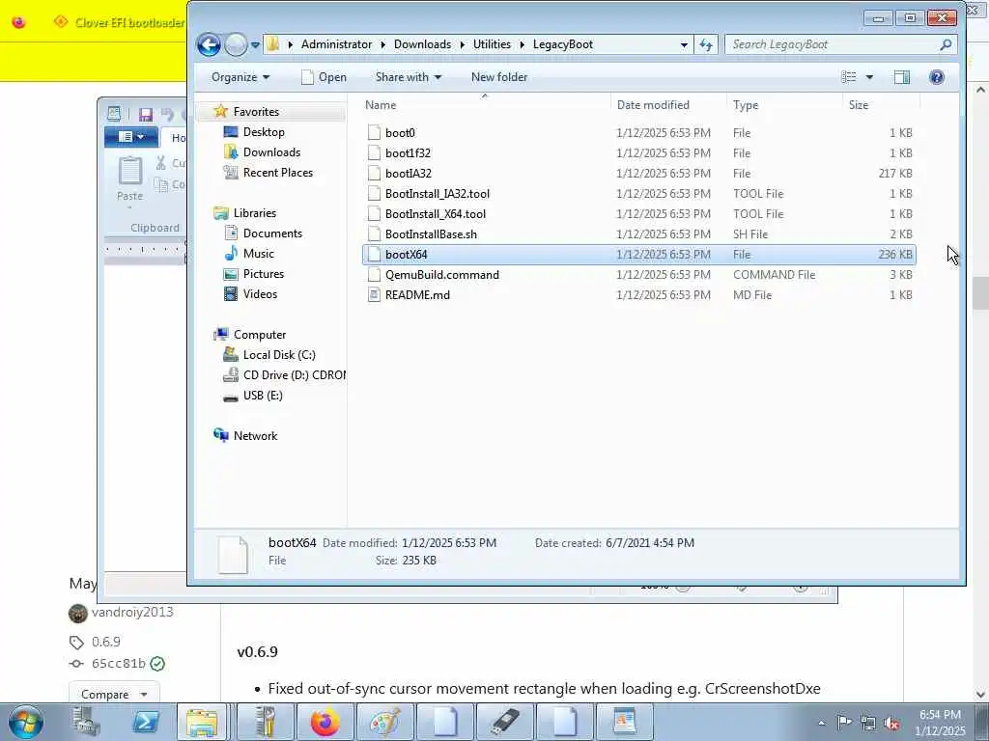Select Favorites in the navigation pane

pos(255,112)
